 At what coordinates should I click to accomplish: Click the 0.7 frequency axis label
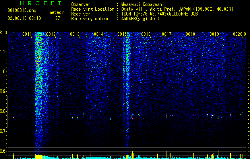click(x=3, y=131)
